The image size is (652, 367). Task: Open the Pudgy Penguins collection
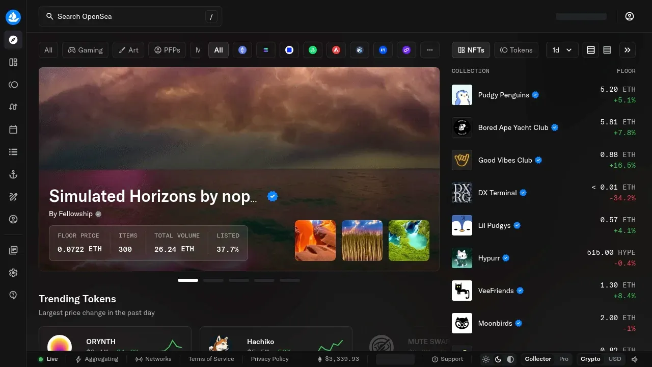(504, 95)
